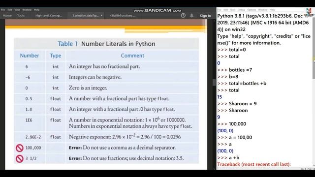
Task: Click the IDLE shell vertical scrollbar thumb
Action: coord(314,48)
